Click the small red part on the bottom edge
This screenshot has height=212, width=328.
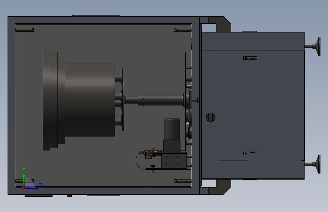tap(70, 196)
